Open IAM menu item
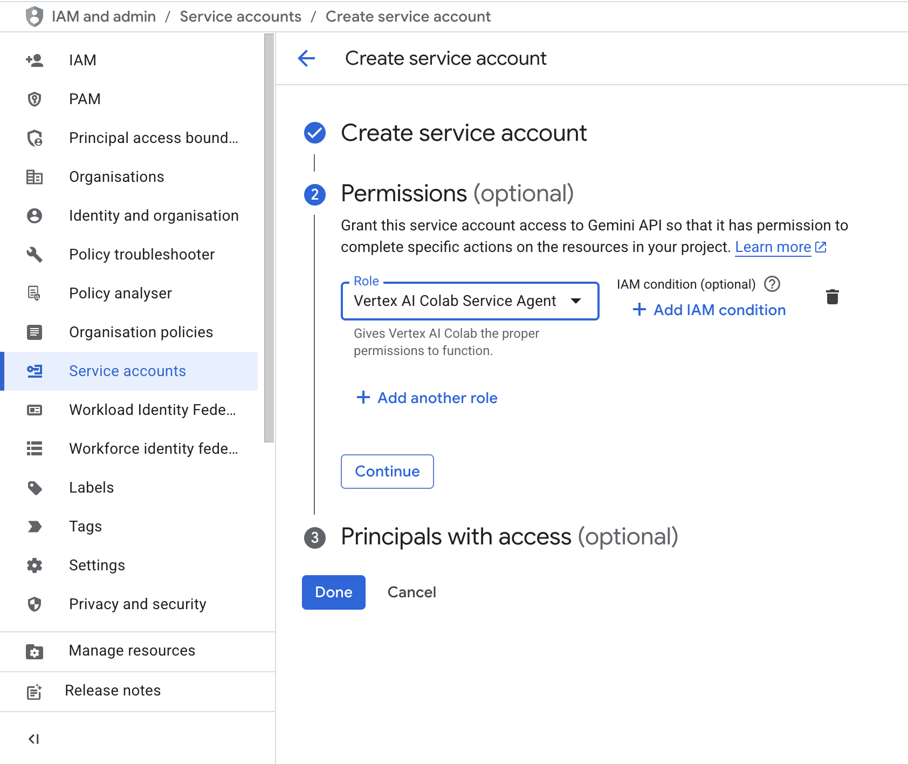This screenshot has height=764, width=908. point(129,60)
